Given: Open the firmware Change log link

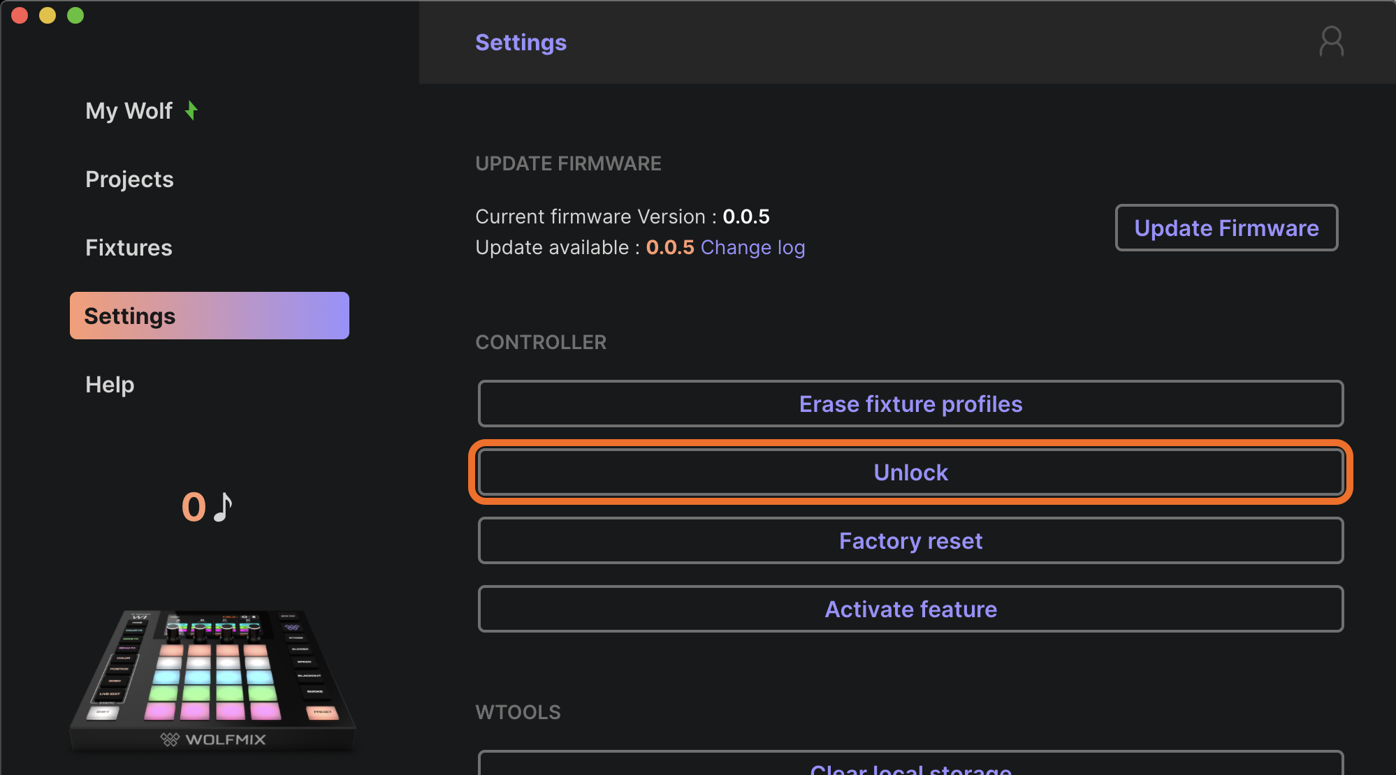Looking at the screenshot, I should pos(752,248).
